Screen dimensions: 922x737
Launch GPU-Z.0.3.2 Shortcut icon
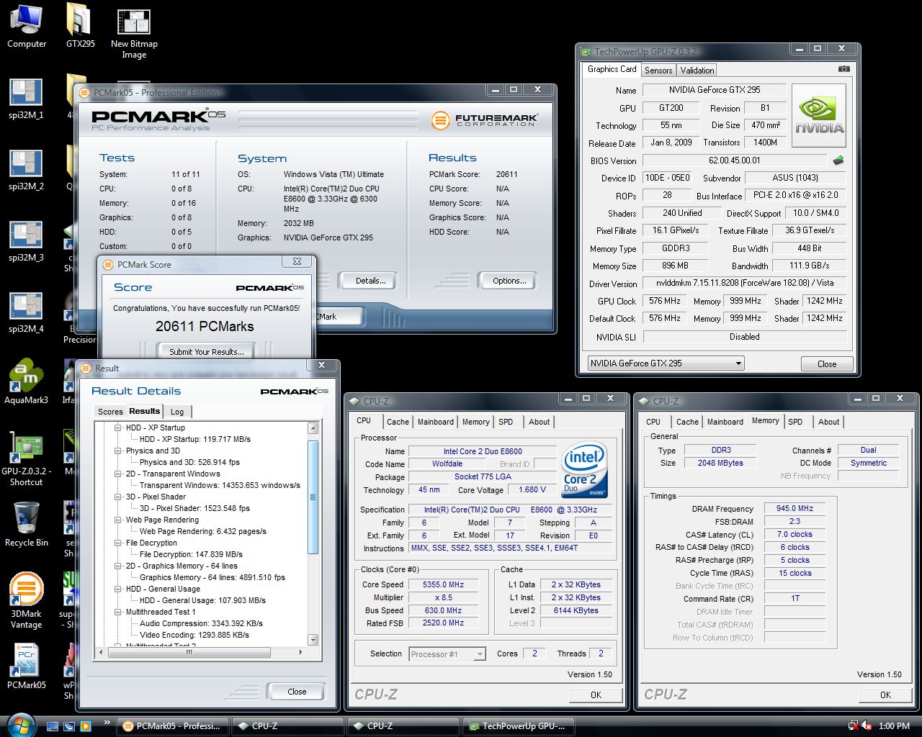coord(27,458)
